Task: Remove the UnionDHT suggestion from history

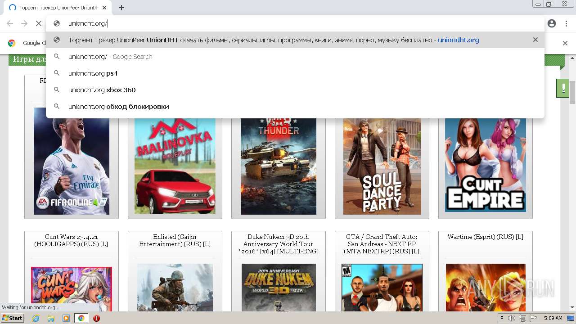Action: tap(535, 40)
